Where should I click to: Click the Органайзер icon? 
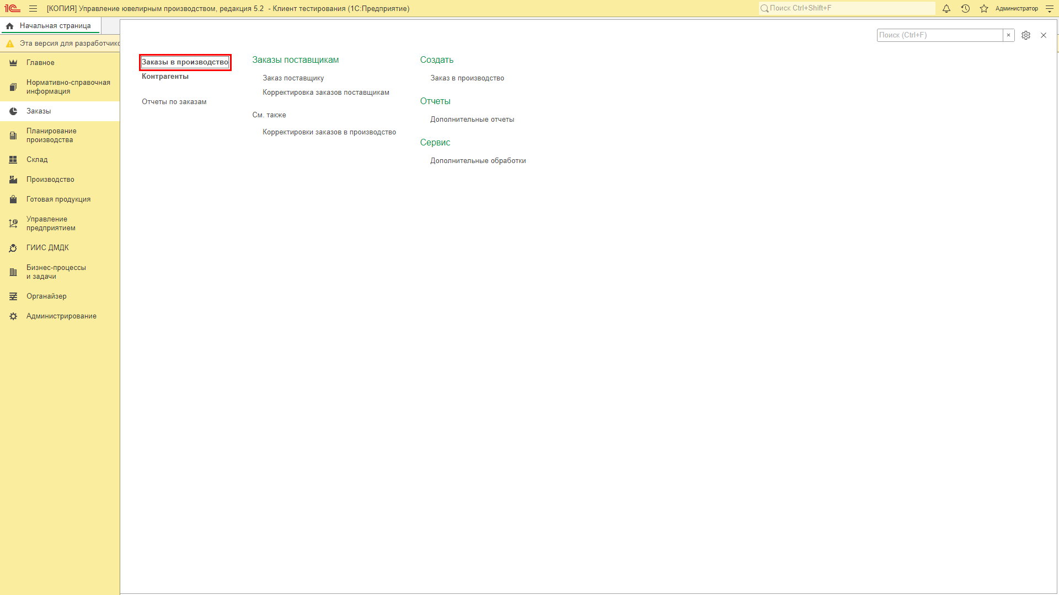[13, 296]
